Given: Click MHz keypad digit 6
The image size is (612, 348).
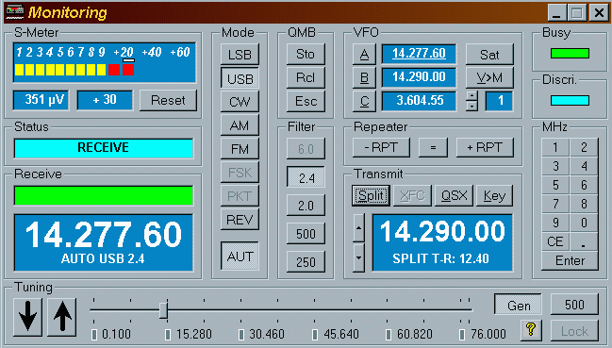Looking at the screenshot, I should (x=584, y=185).
